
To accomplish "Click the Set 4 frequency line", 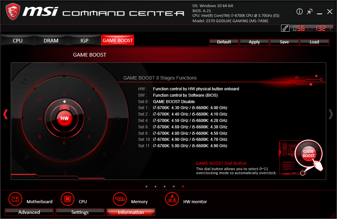I will 190,121.
